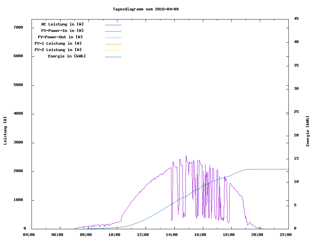Select the AC Leistung in [W] legend label

pyautogui.click(x=62, y=24)
